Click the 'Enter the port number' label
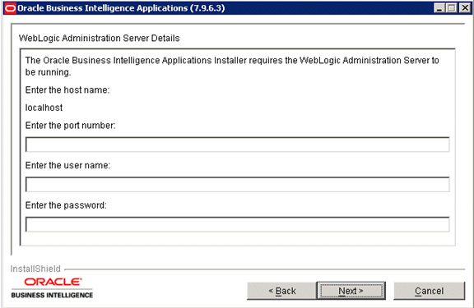 click(x=71, y=126)
